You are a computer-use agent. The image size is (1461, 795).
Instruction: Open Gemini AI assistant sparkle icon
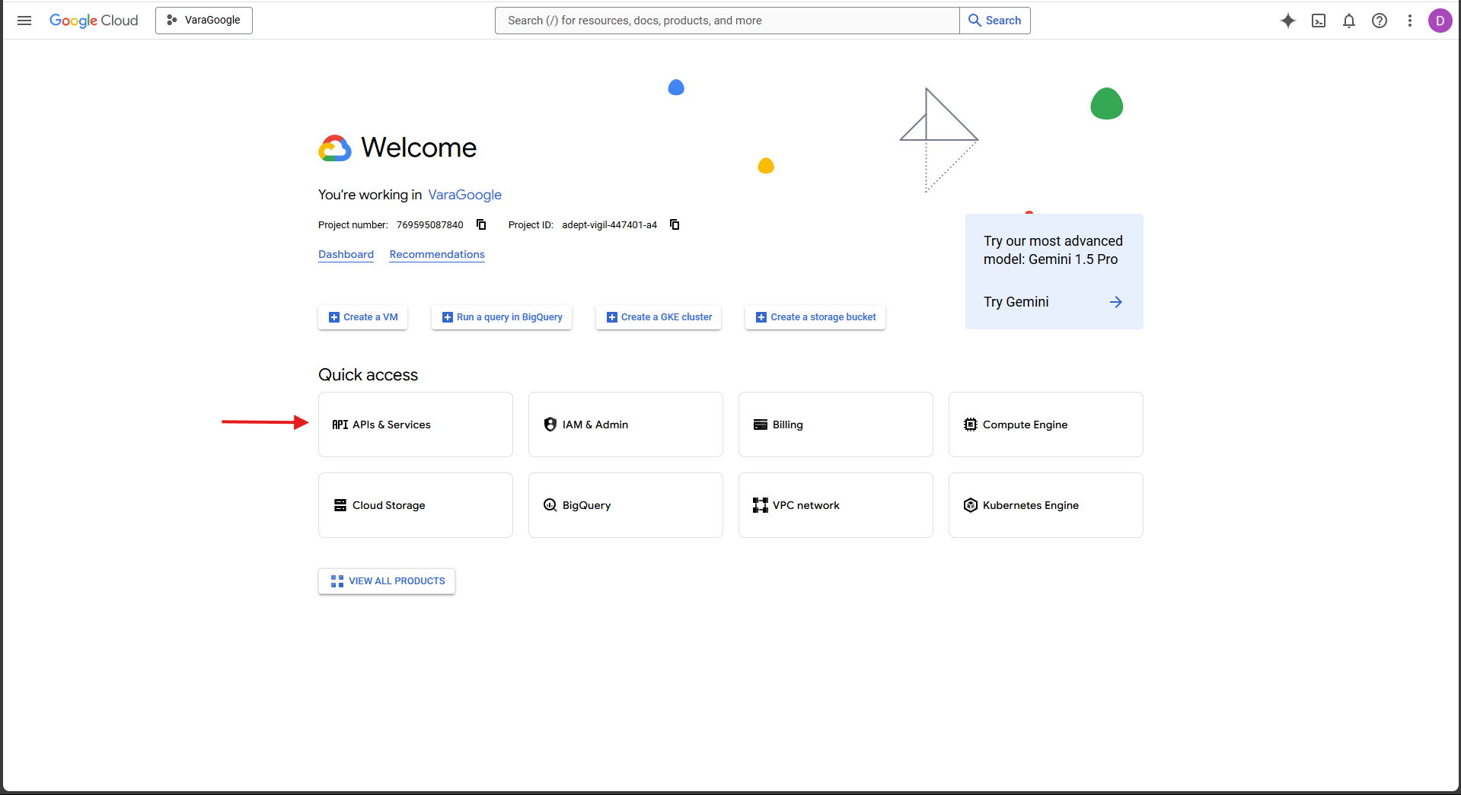click(x=1288, y=21)
